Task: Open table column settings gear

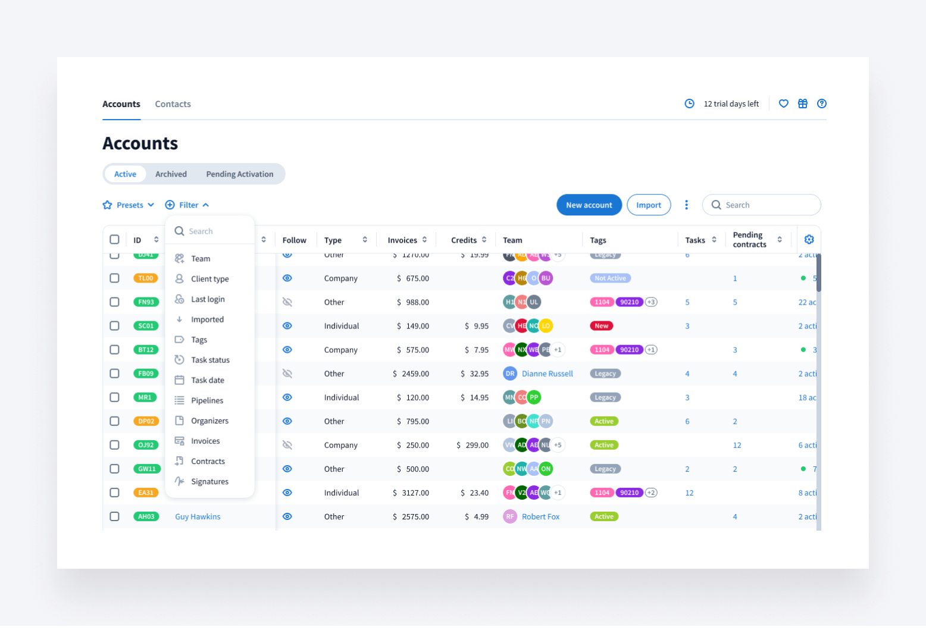Action: tap(809, 240)
